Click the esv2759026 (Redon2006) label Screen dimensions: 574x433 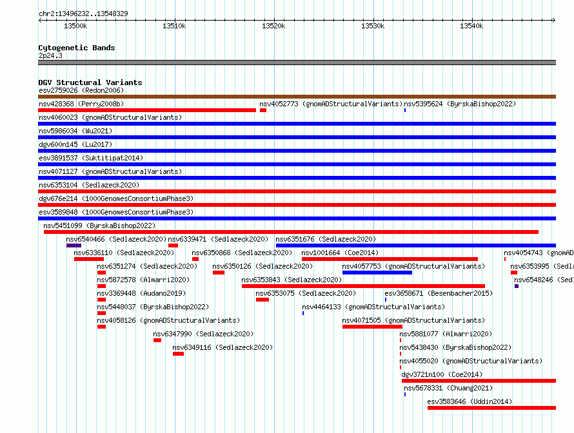click(x=81, y=90)
